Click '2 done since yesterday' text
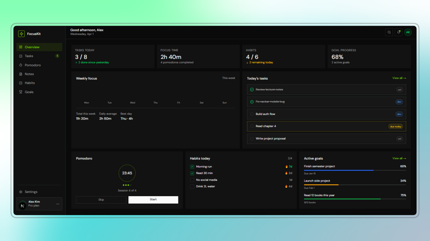Image resolution: width=430 pixels, height=241 pixels. point(94,63)
